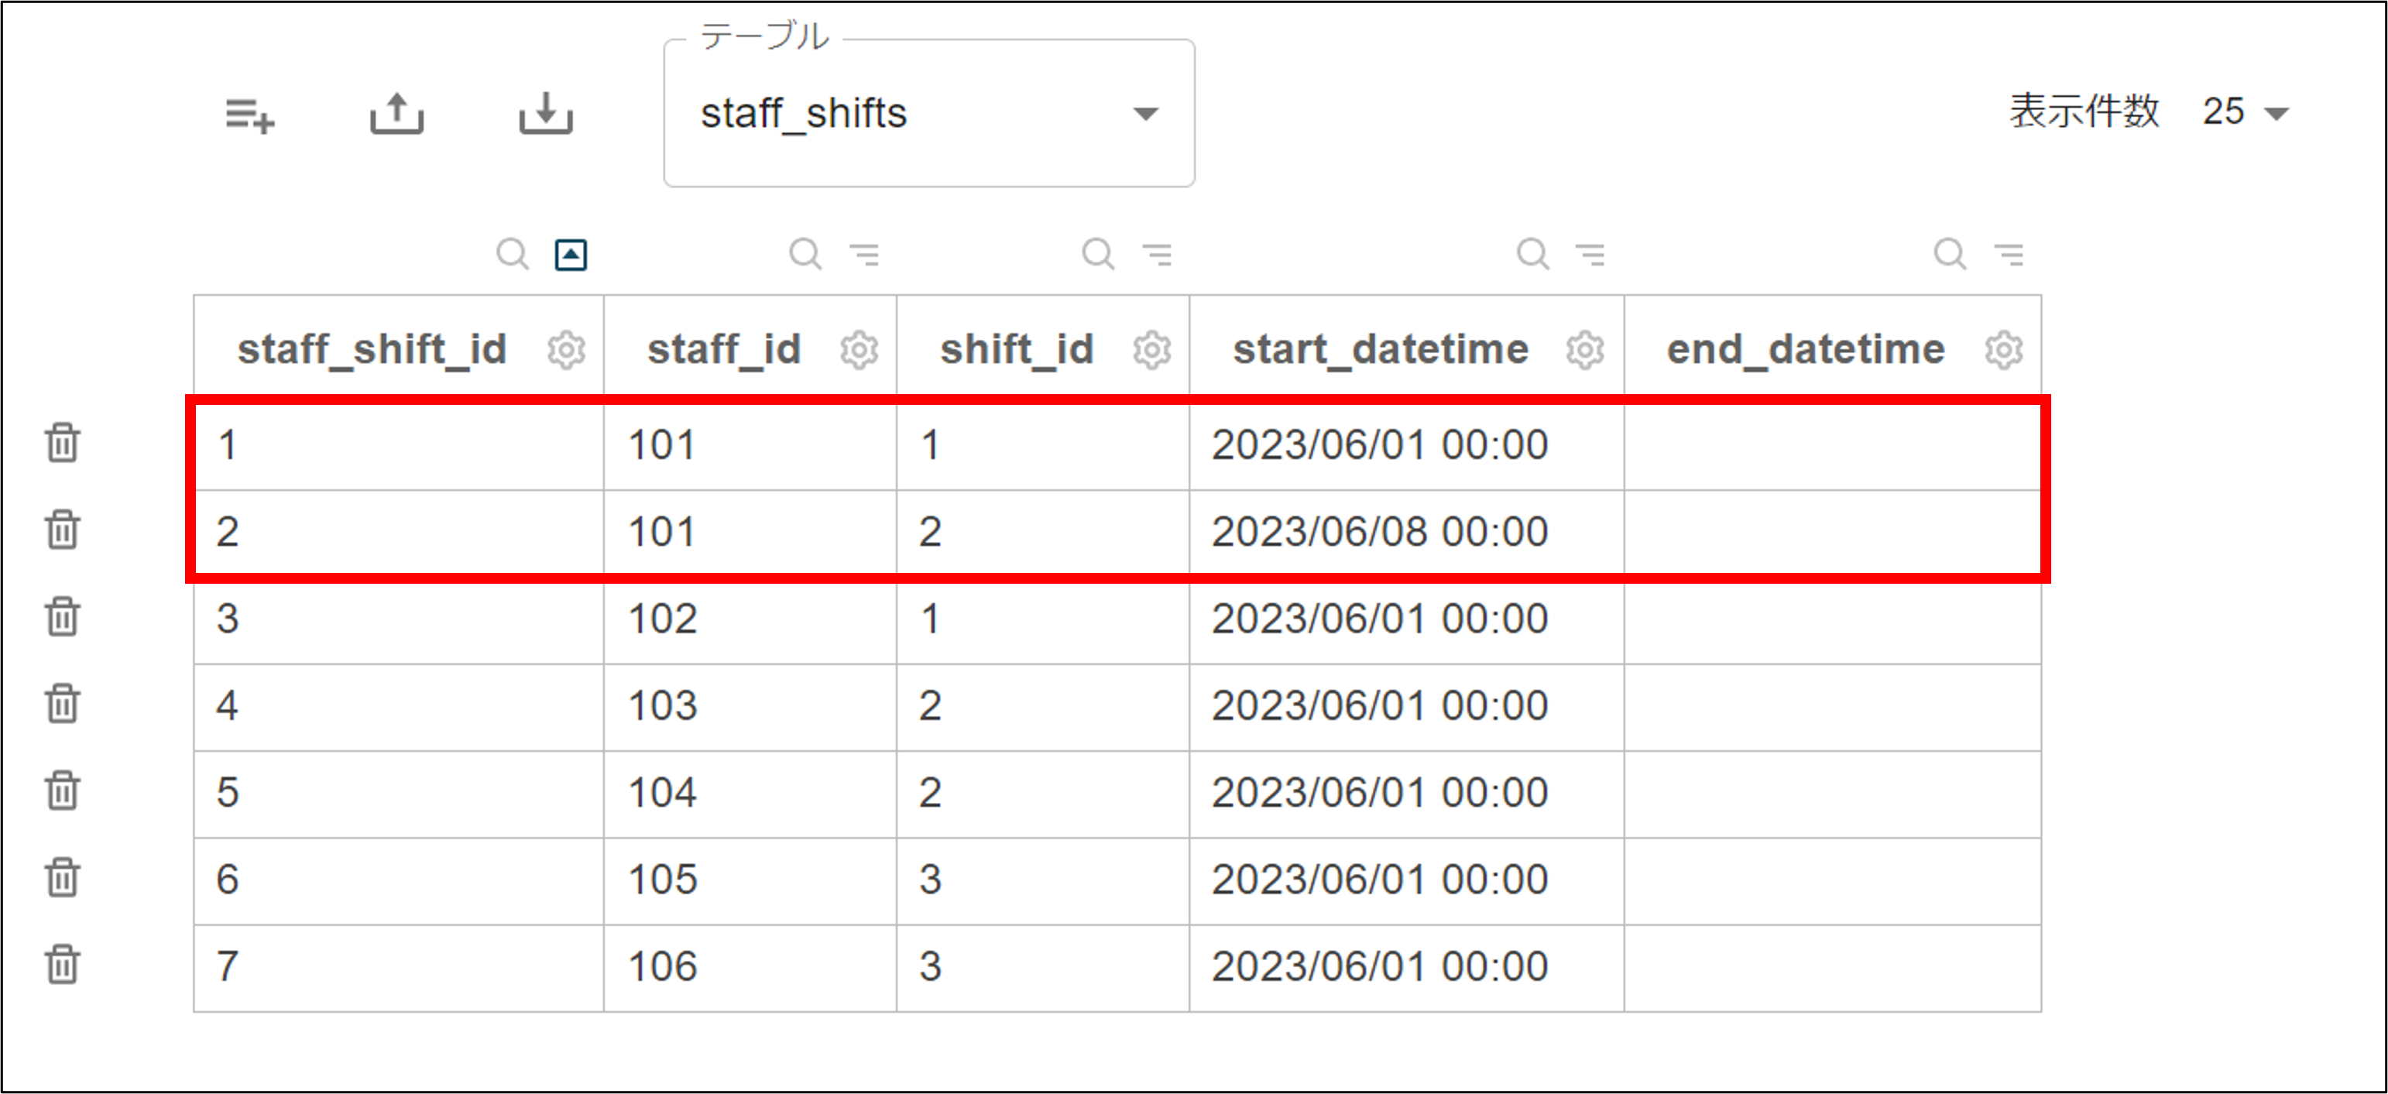Delete the row with staff_shift_id 6
This screenshot has height=1094, width=2388.
point(63,878)
